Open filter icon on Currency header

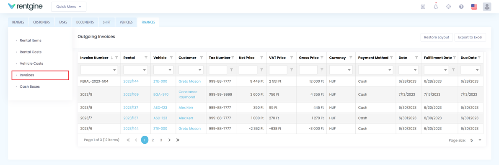point(351,58)
